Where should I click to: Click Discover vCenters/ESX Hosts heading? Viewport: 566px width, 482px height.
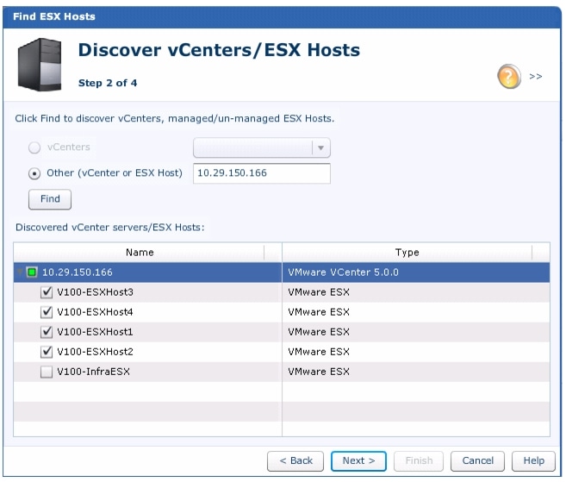(219, 50)
